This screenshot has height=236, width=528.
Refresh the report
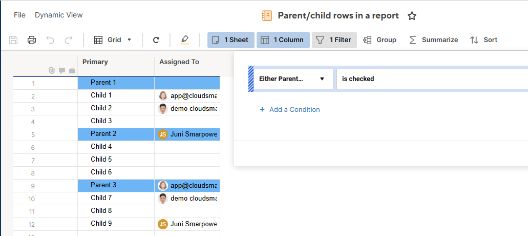(x=156, y=40)
